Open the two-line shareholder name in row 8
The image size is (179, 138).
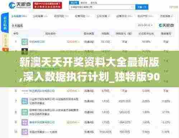54,112
